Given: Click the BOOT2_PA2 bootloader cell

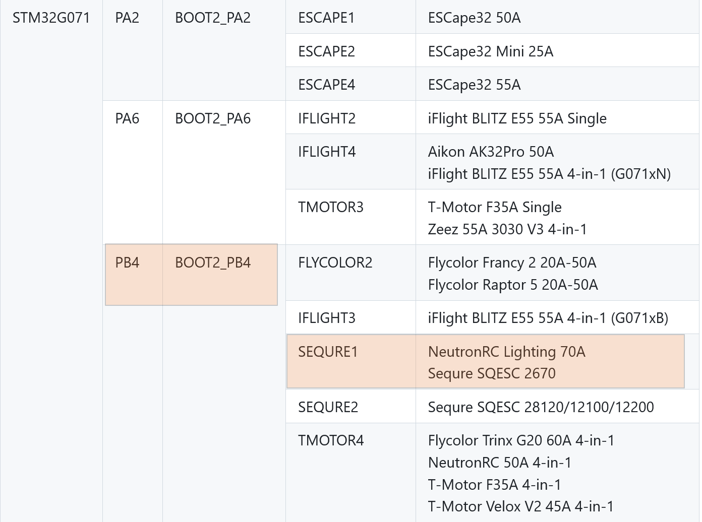Looking at the screenshot, I should coord(224,50).
